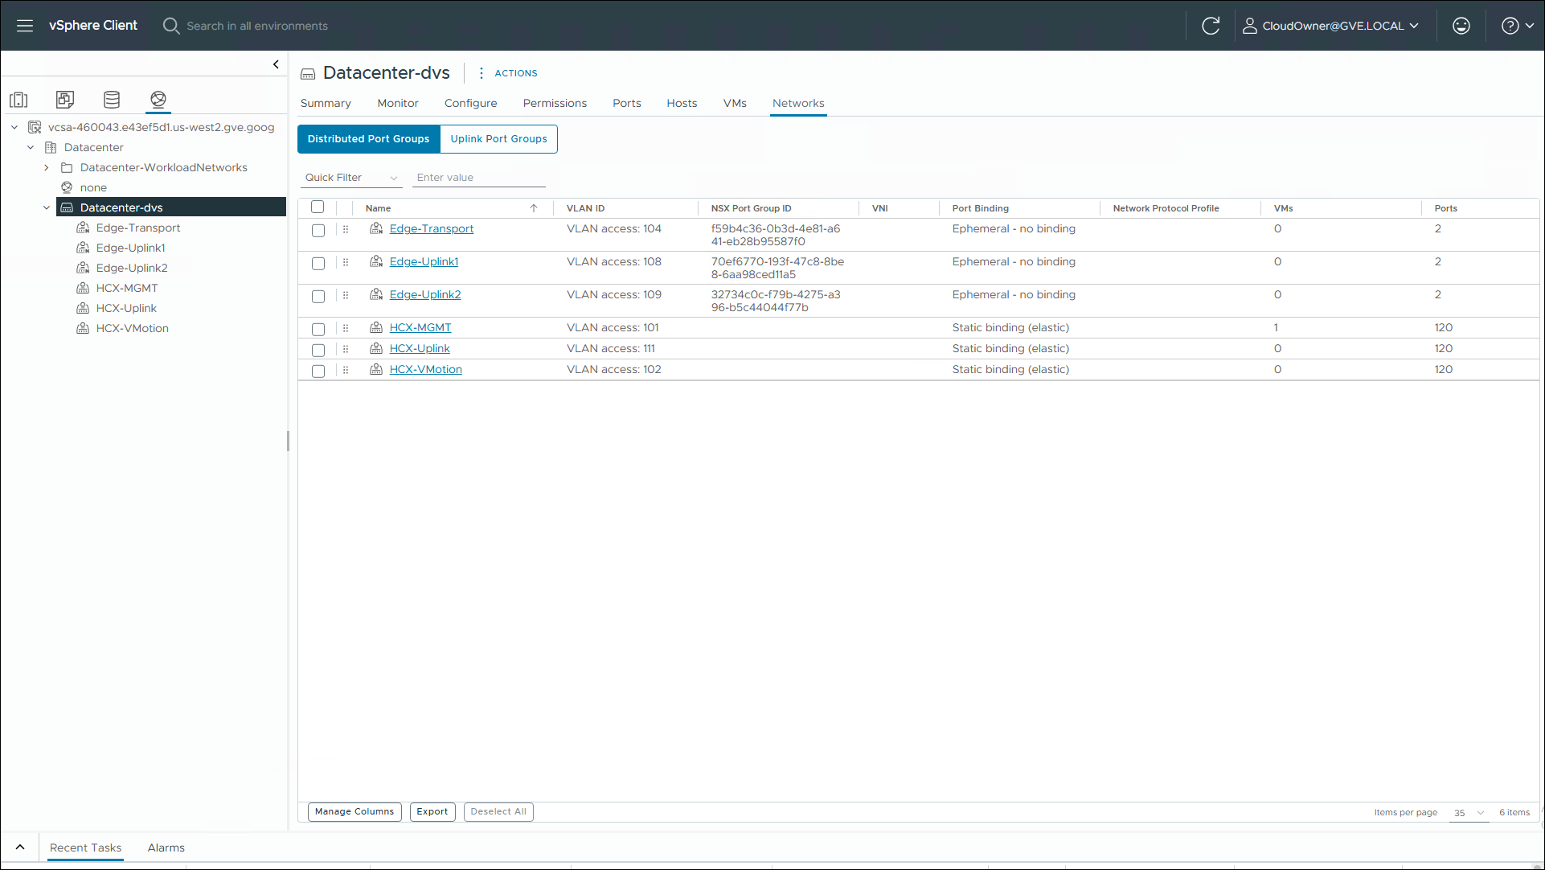Viewport: 1545px width, 870px height.
Task: Click the user account icon
Action: pyautogui.click(x=1249, y=26)
